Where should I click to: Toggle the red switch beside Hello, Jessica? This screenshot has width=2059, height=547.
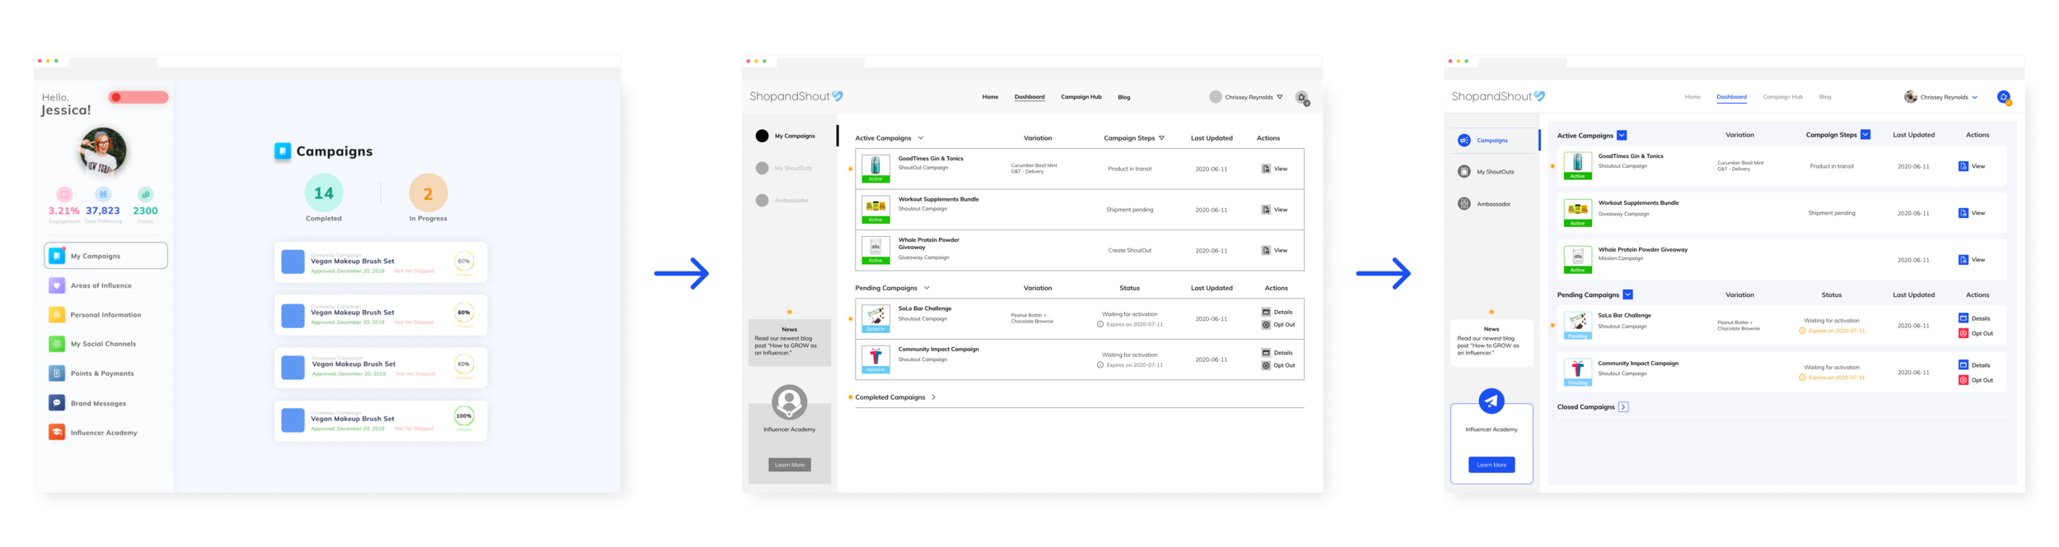click(138, 97)
